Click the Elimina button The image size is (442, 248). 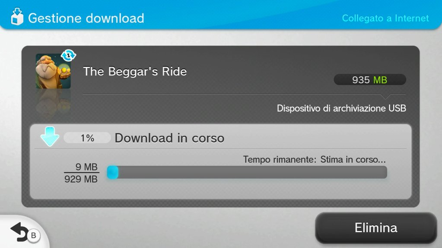pyautogui.click(x=376, y=228)
